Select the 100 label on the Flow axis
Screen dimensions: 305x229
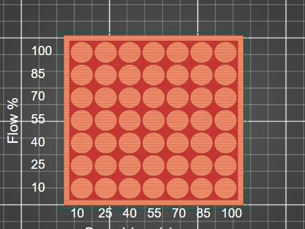(42, 51)
